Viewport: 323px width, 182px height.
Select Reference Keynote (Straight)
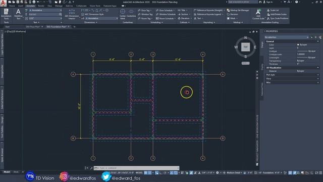click(208, 10)
